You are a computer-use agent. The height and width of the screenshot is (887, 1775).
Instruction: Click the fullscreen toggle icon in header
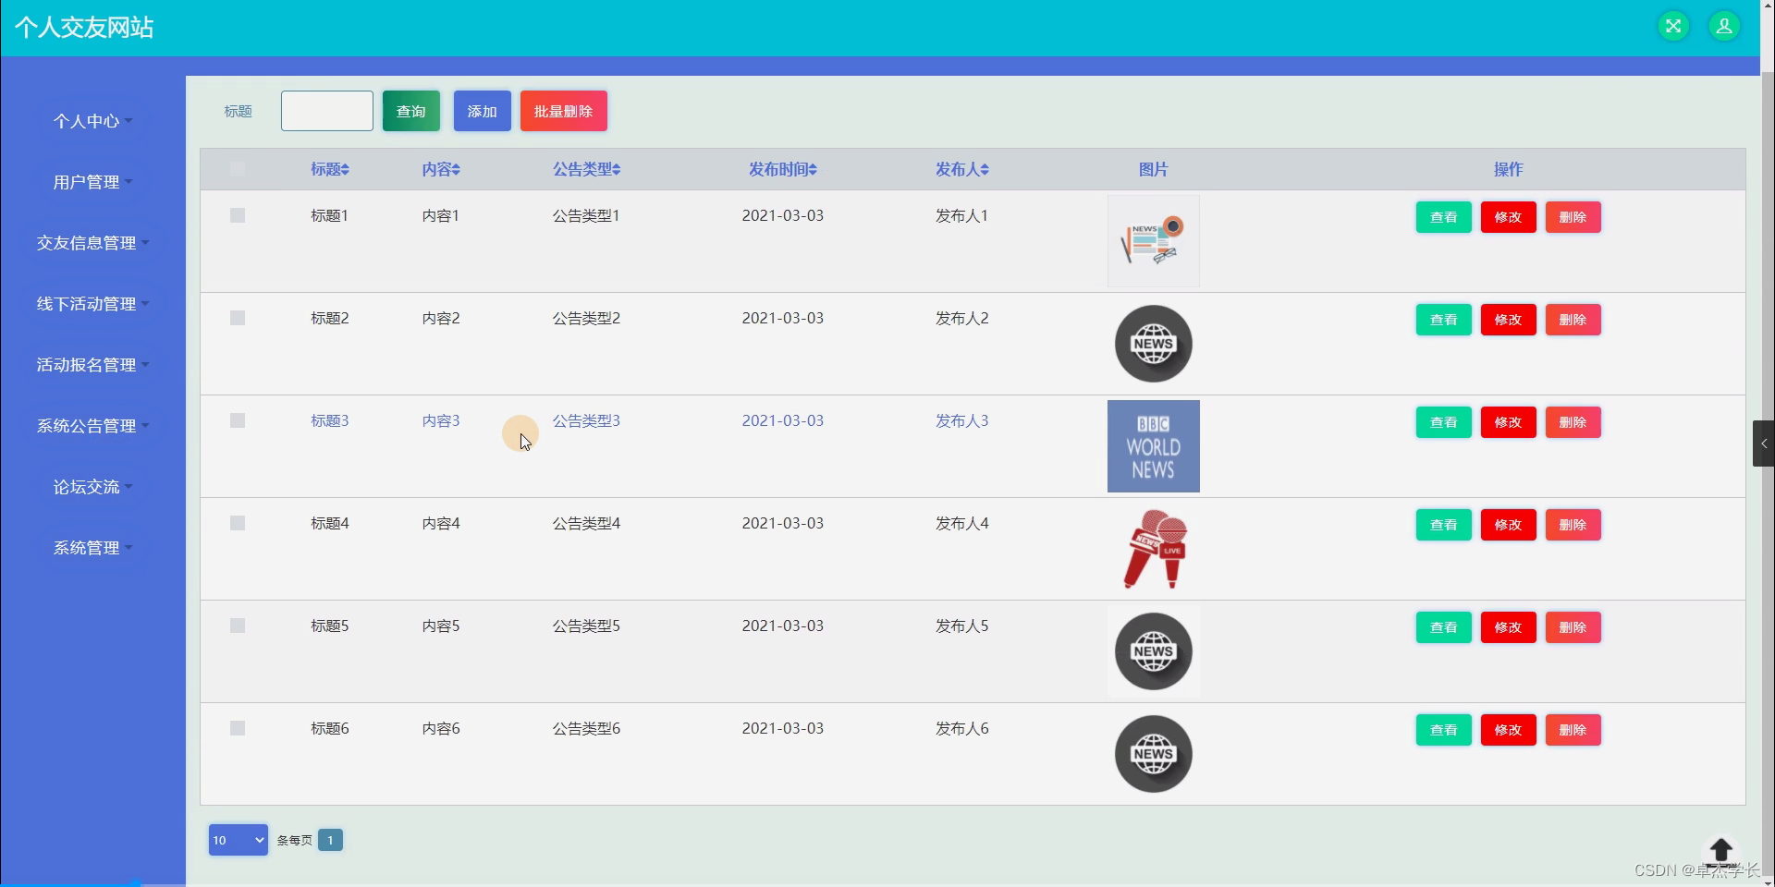pyautogui.click(x=1673, y=26)
